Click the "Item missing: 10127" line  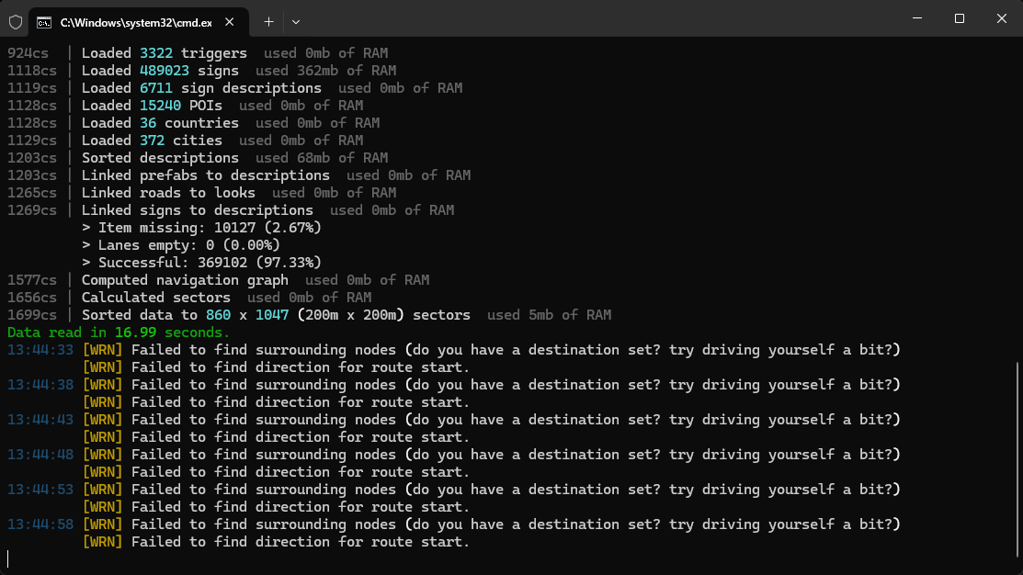(200, 228)
